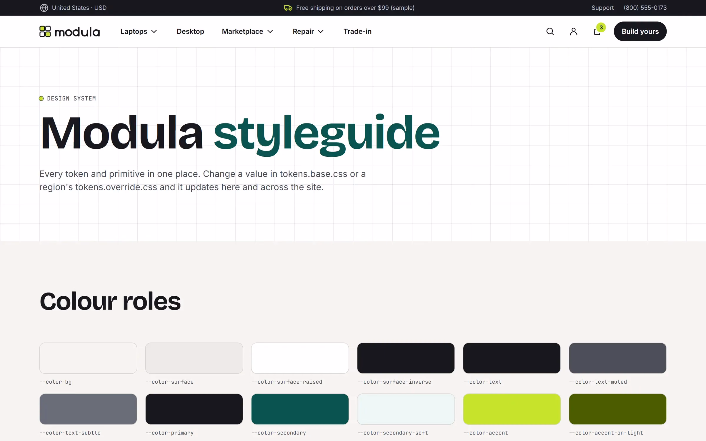Click the globe region selector icon
706x441 pixels.
point(44,8)
